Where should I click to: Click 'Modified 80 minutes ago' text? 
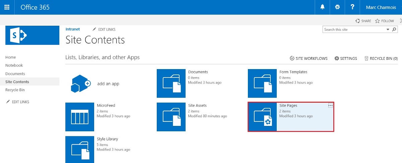click(207, 116)
